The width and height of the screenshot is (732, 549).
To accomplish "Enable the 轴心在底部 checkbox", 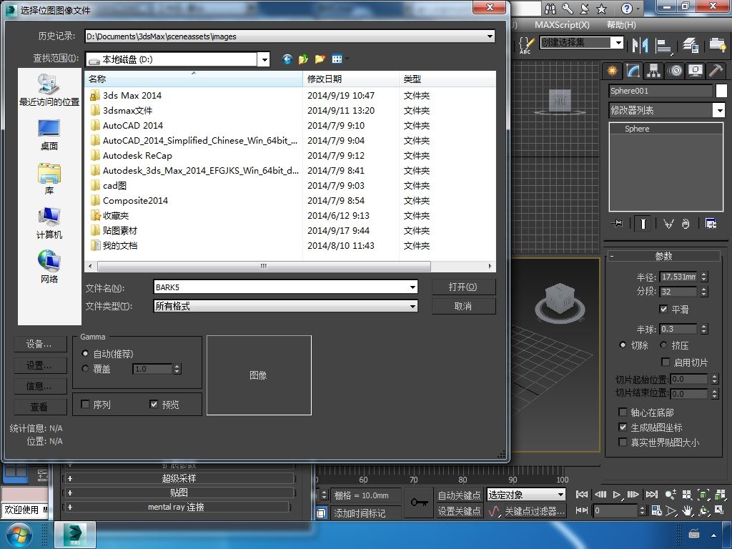I will coord(623,412).
